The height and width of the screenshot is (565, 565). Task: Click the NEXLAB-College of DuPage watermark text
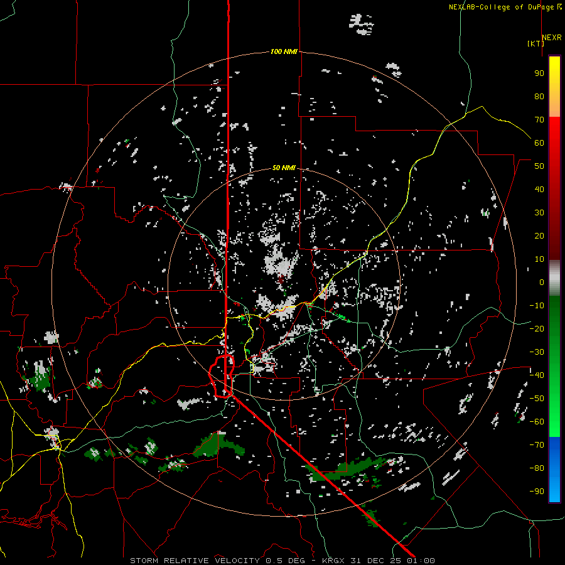pos(501,7)
